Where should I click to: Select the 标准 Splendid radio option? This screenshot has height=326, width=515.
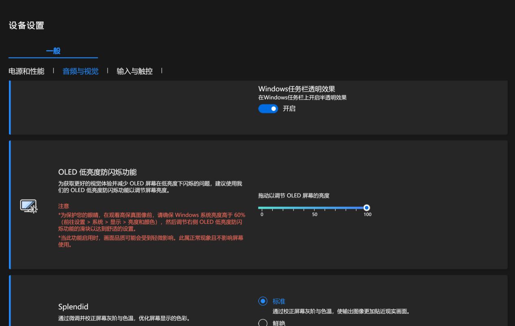tap(263, 301)
